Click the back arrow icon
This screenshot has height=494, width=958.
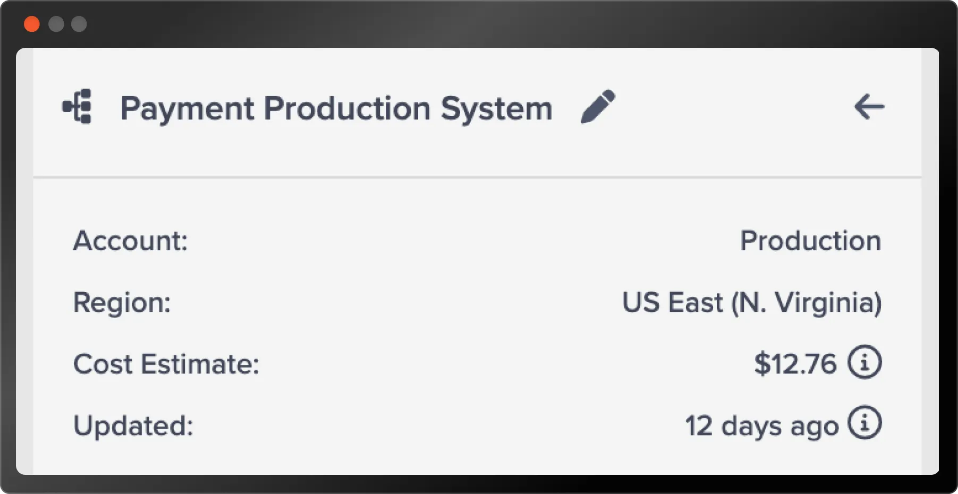tap(869, 107)
